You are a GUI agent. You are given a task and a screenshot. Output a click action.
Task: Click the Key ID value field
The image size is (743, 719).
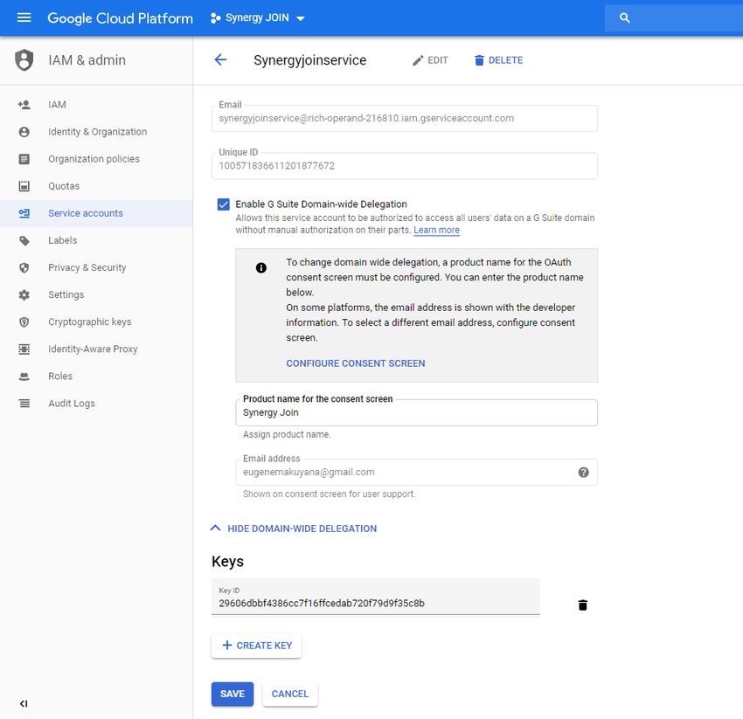pyautogui.click(x=375, y=597)
